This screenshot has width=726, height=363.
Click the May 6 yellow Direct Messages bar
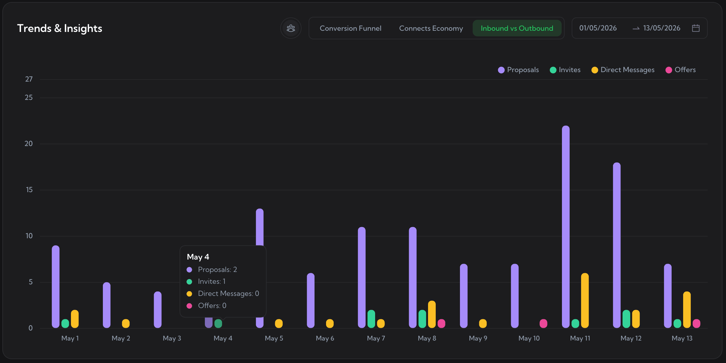pyautogui.click(x=330, y=323)
